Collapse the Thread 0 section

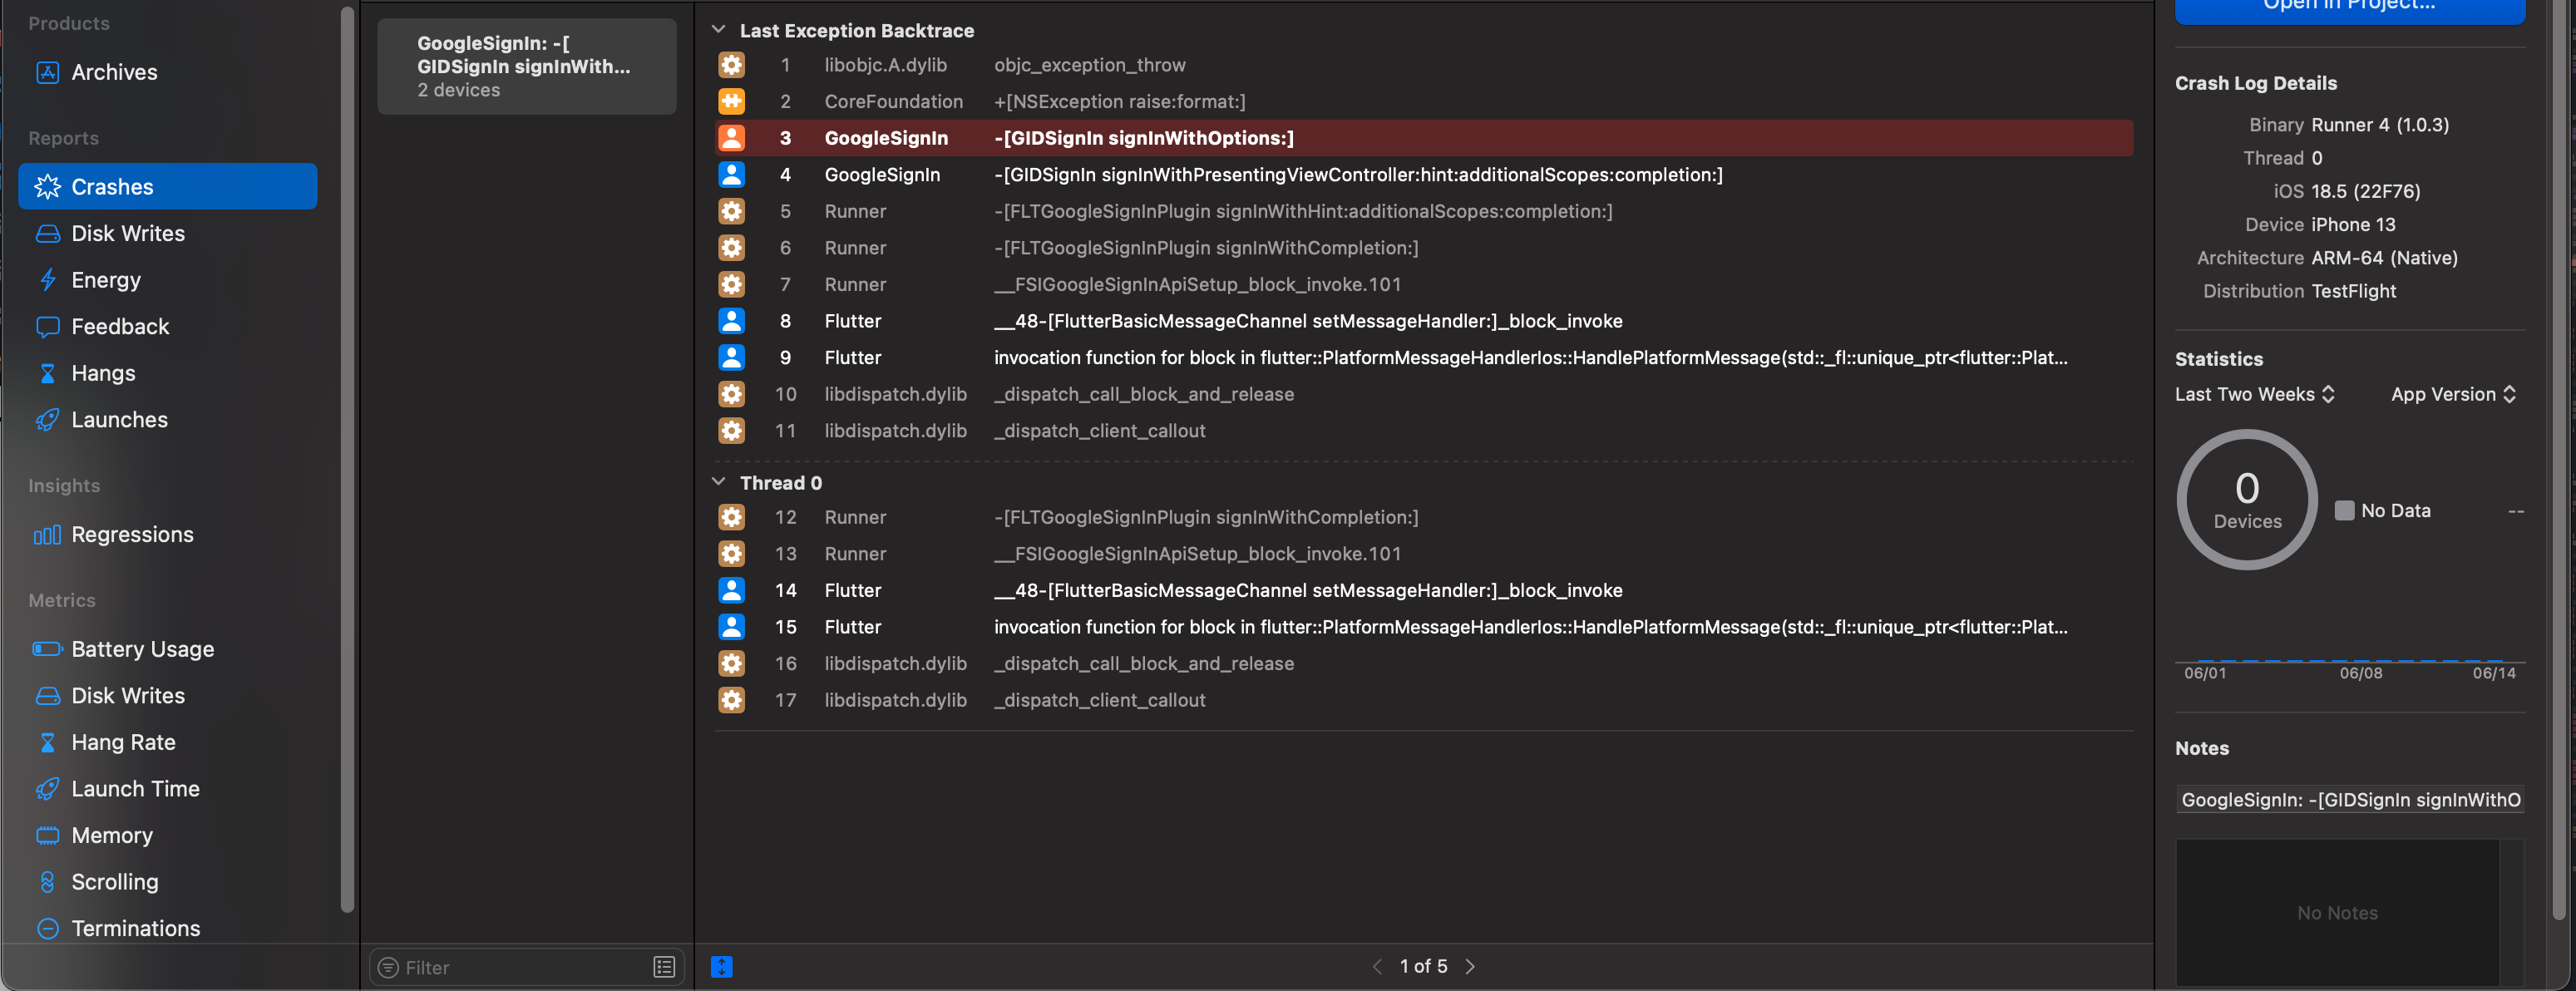[x=718, y=482]
